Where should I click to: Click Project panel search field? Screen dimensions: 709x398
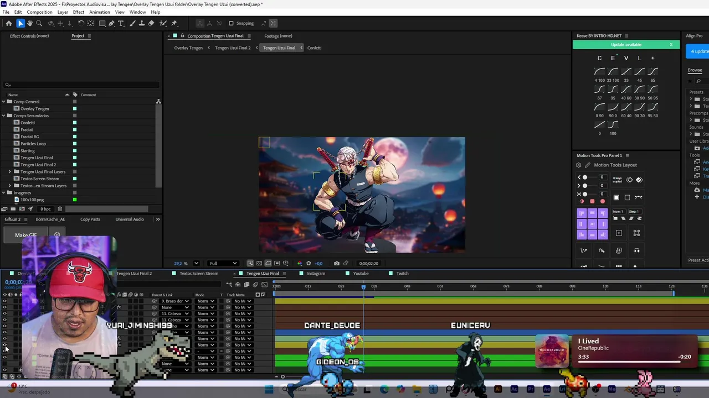[x=81, y=85]
